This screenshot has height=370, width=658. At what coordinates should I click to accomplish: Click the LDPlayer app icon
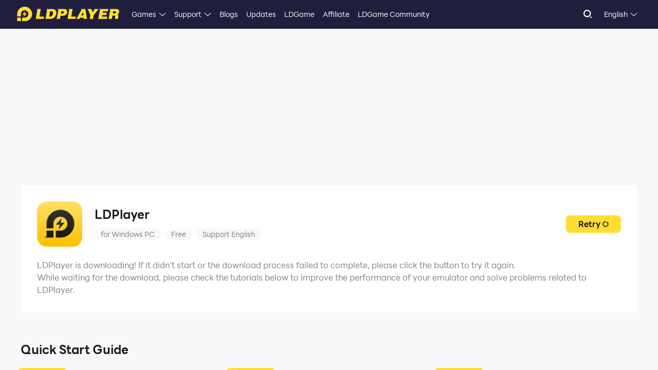click(x=60, y=224)
